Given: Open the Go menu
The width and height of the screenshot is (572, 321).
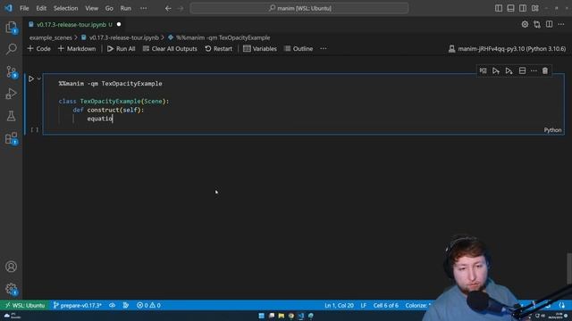Looking at the screenshot, I should 109,8.
